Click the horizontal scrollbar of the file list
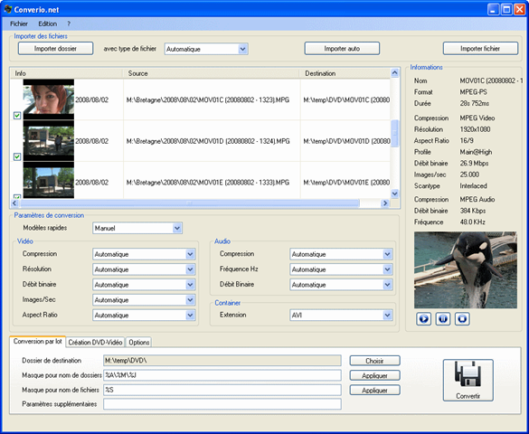 click(x=190, y=203)
